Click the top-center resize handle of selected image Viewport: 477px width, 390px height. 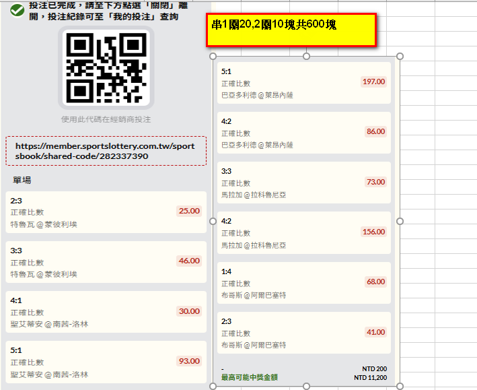(x=307, y=57)
